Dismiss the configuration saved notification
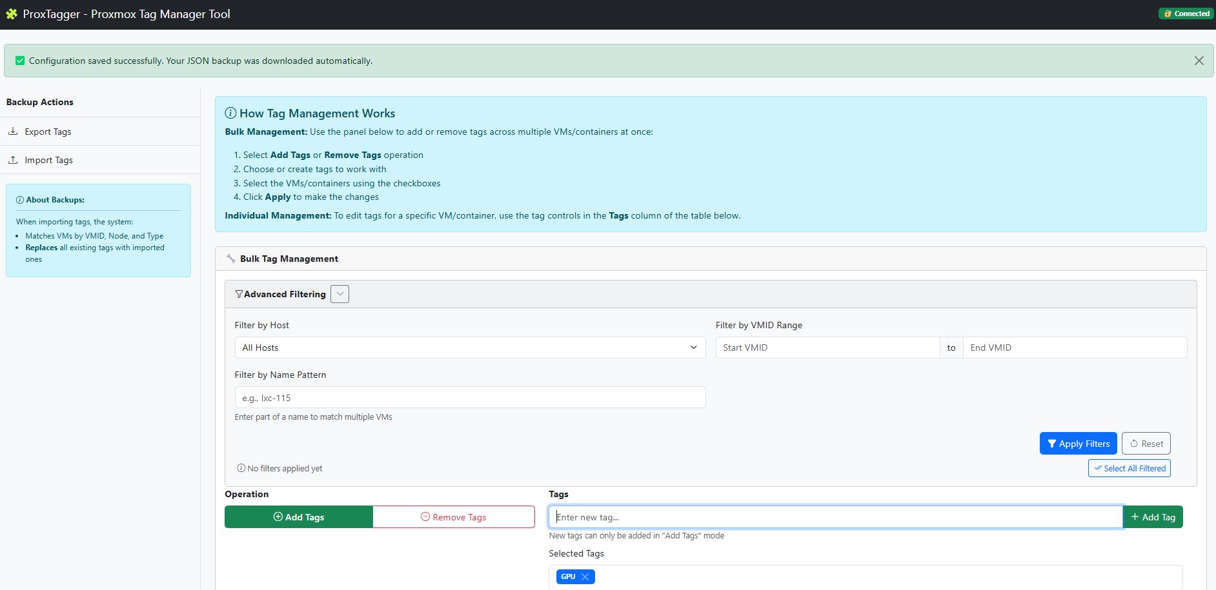Viewport: 1216px width, 590px height. click(1199, 61)
